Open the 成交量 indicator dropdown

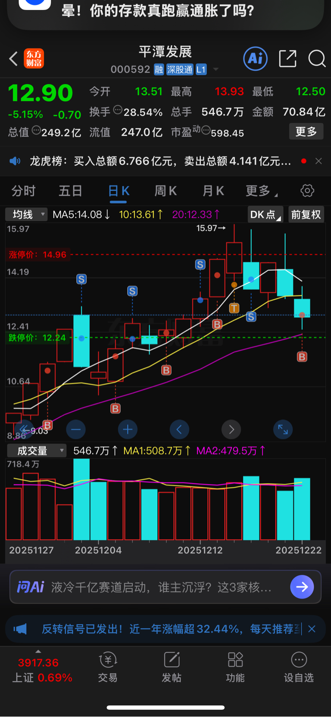37,451
